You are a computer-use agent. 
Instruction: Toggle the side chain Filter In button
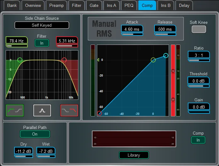[x=42, y=43]
